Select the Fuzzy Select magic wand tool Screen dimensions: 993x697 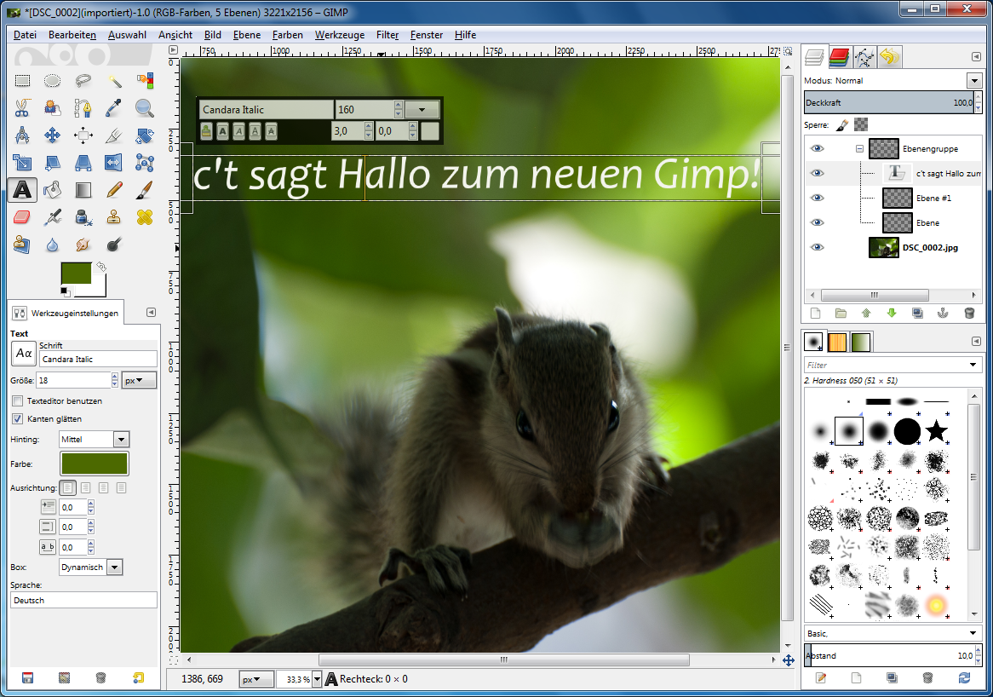pos(114,80)
